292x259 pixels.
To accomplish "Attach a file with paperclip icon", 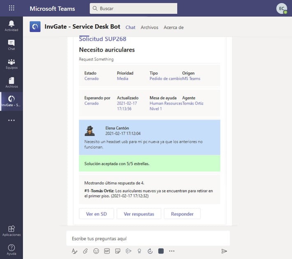I will point(85,251).
